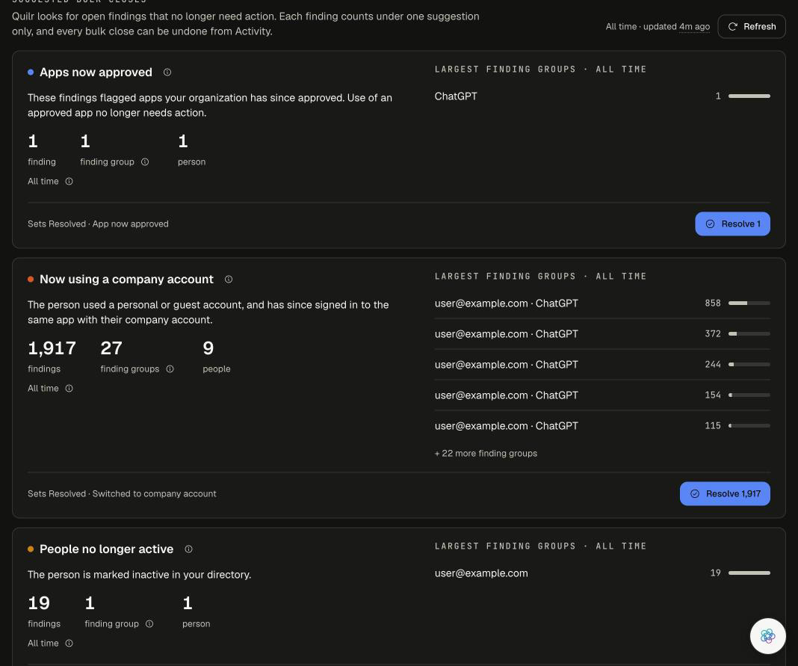Screen dimensions: 798x666
Task: Click the progress bar beside 858
Action: (x=749, y=303)
